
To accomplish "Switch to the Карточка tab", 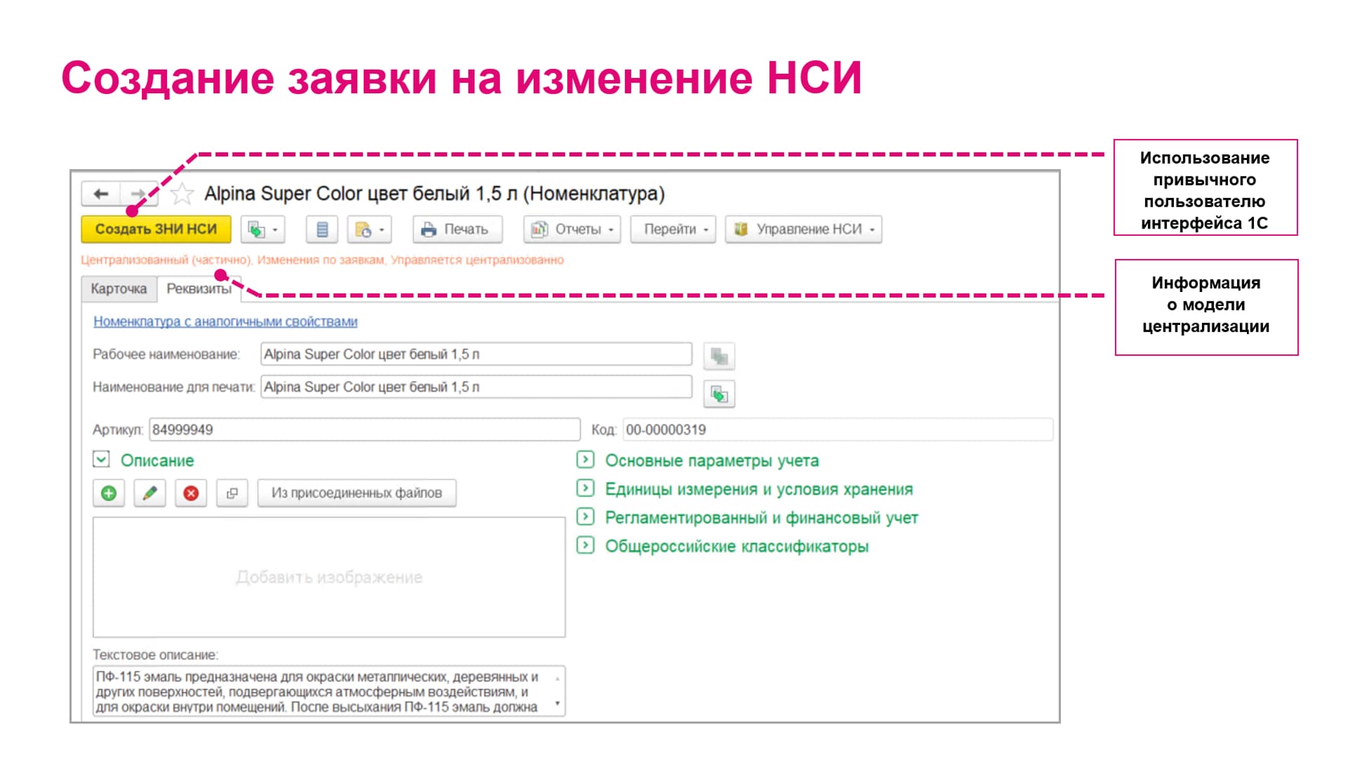I will click(x=119, y=289).
